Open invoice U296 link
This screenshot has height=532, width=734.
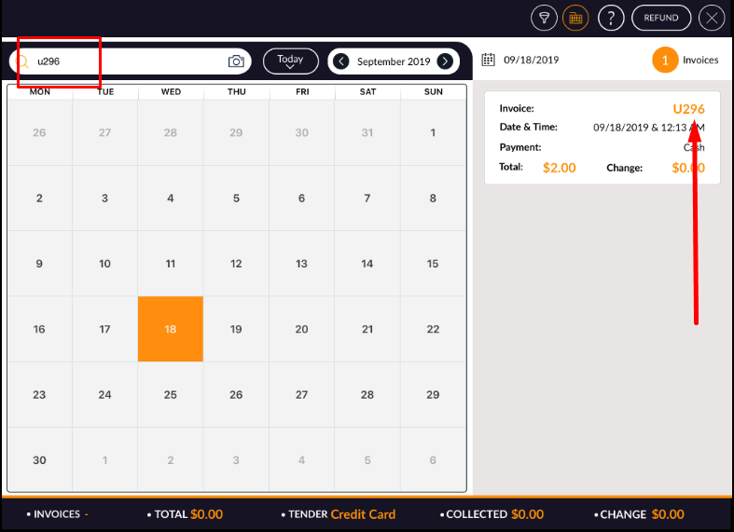click(688, 109)
